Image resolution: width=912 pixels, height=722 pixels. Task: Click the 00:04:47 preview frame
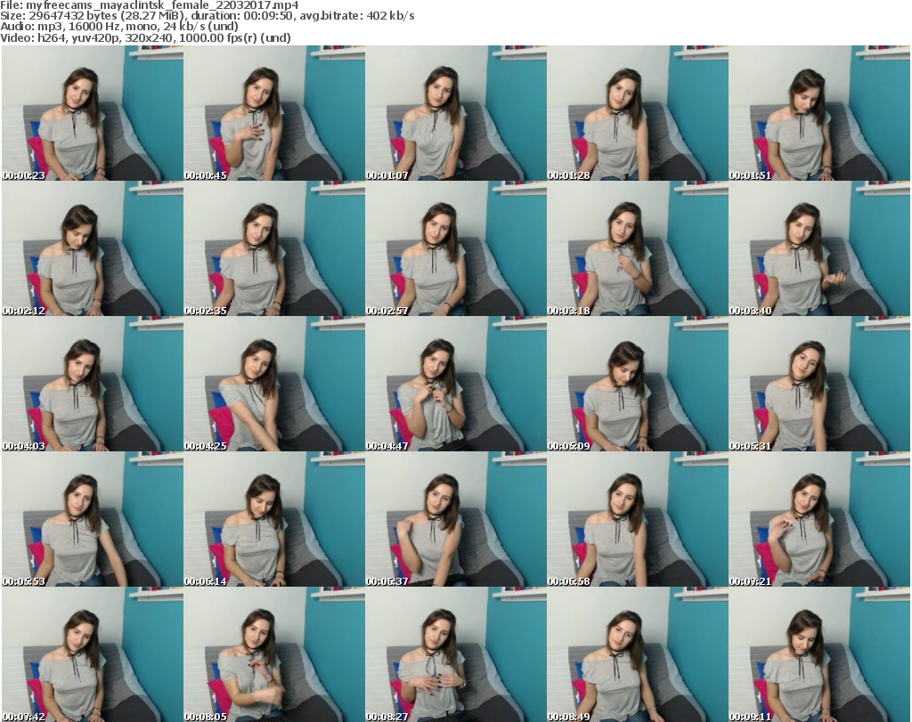tap(456, 385)
